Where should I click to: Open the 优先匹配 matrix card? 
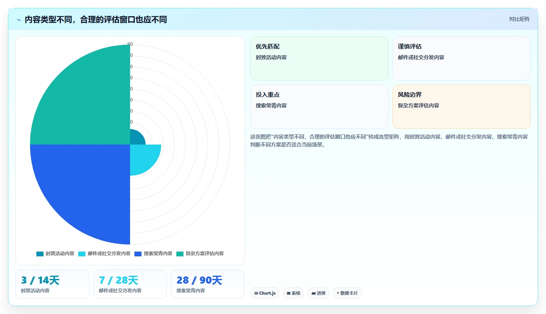click(x=319, y=58)
